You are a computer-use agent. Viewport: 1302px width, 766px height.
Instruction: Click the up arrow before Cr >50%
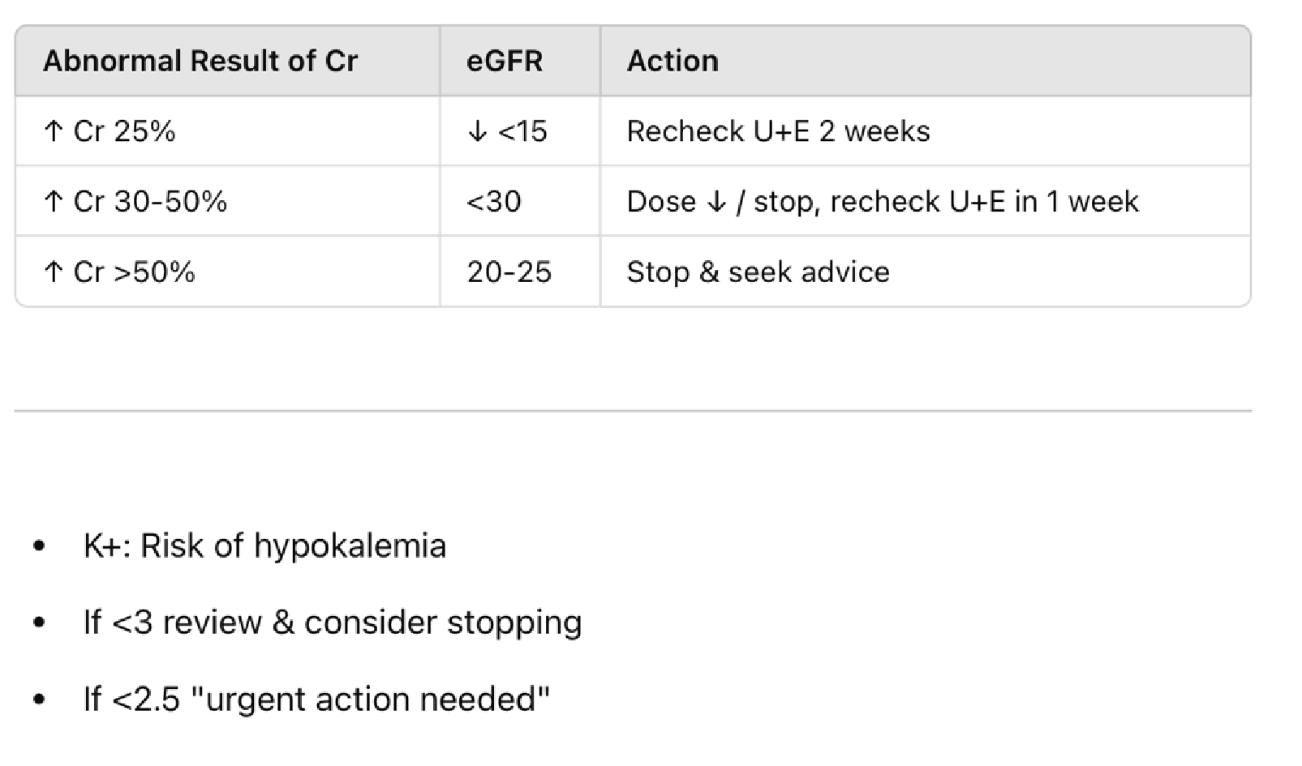[x=54, y=272]
